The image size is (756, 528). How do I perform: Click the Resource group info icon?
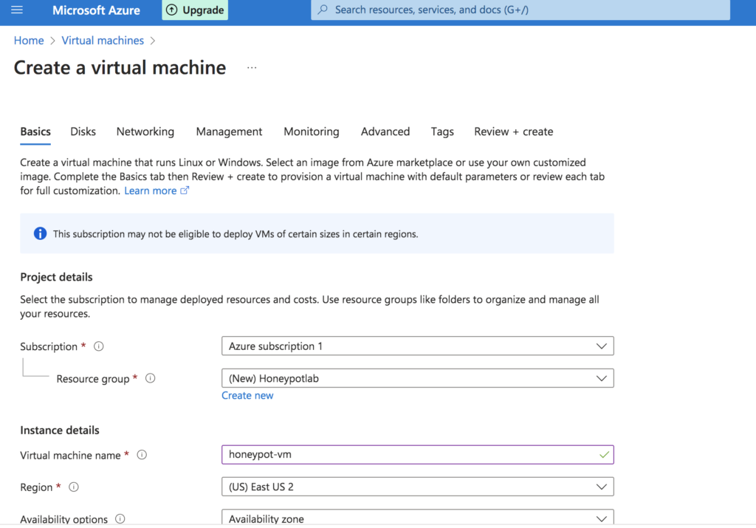tap(151, 378)
